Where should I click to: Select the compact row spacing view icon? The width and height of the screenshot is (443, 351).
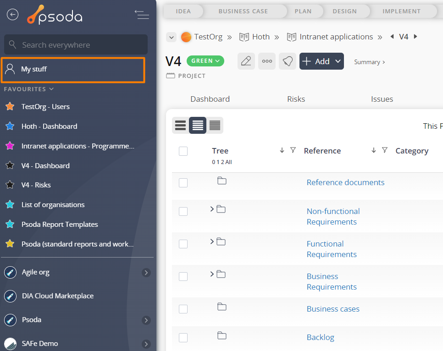[215, 125]
